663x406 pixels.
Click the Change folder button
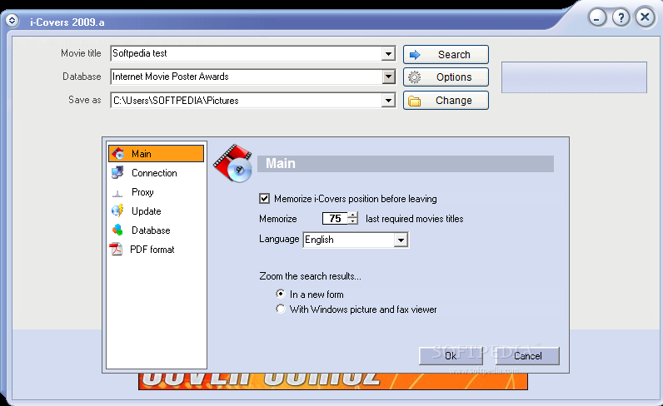(446, 101)
